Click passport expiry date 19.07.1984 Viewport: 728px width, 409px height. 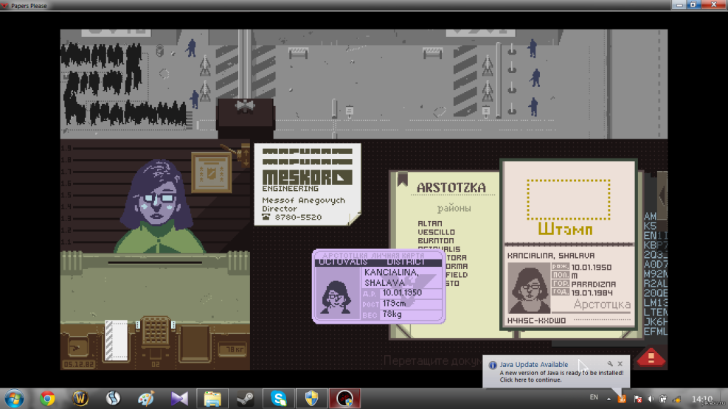point(592,293)
